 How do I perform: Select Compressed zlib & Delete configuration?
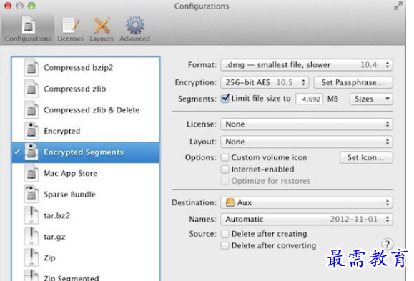86,110
